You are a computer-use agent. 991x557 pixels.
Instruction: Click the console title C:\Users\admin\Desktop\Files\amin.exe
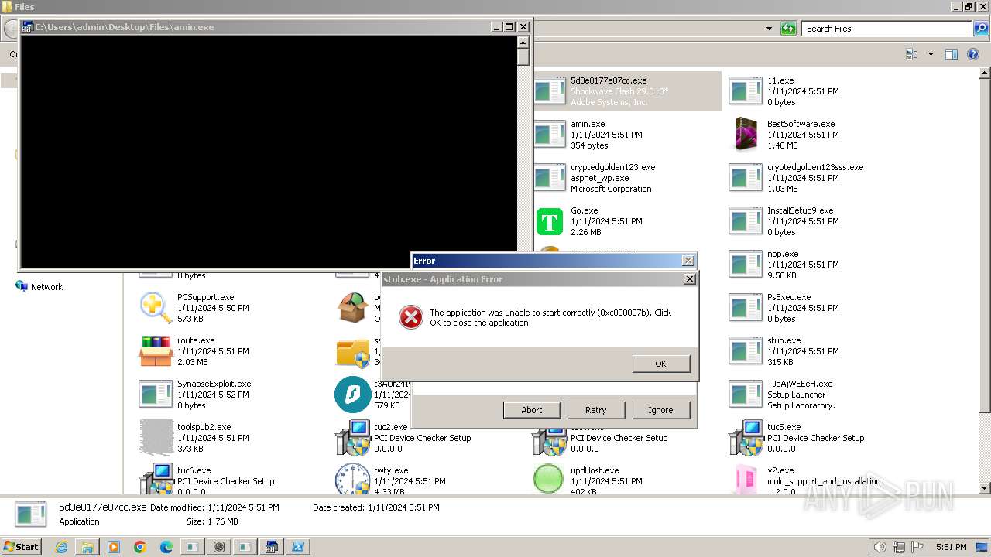point(125,27)
